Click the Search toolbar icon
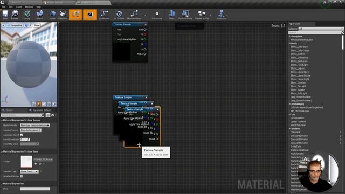 click(39, 15)
